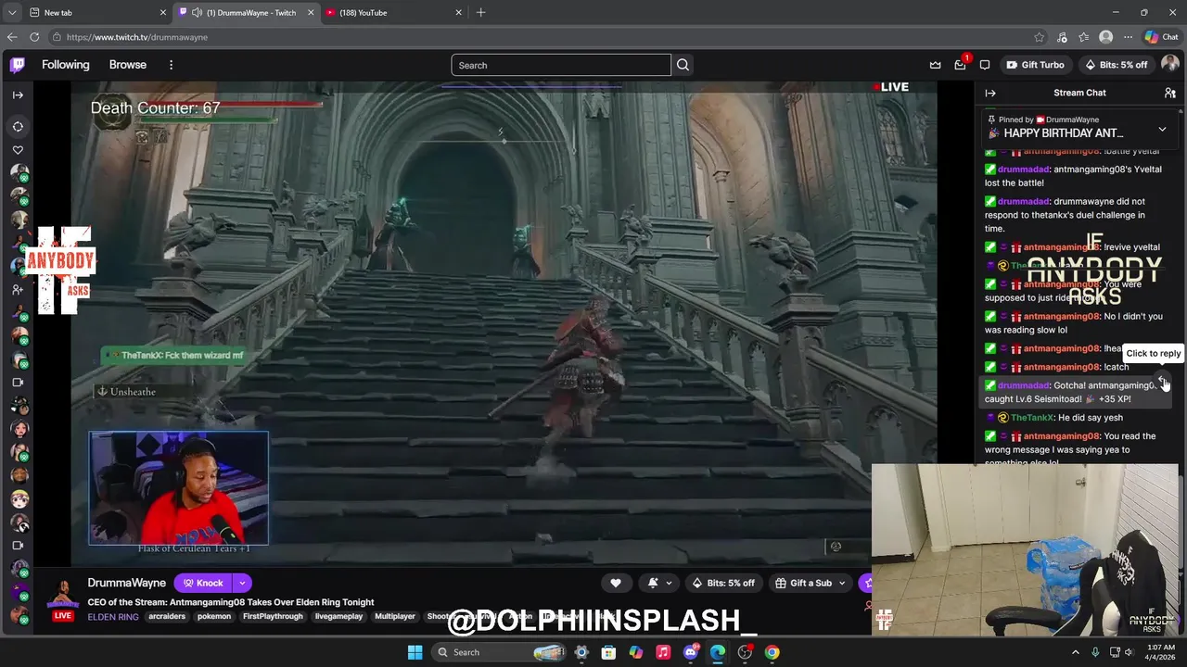Click the taskbar Search box
The width and height of the screenshot is (1187, 667).
499,652
